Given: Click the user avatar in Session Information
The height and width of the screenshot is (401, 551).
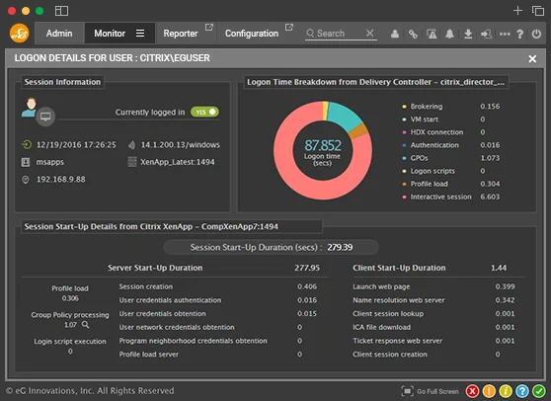Looking at the screenshot, I should (x=30, y=107).
